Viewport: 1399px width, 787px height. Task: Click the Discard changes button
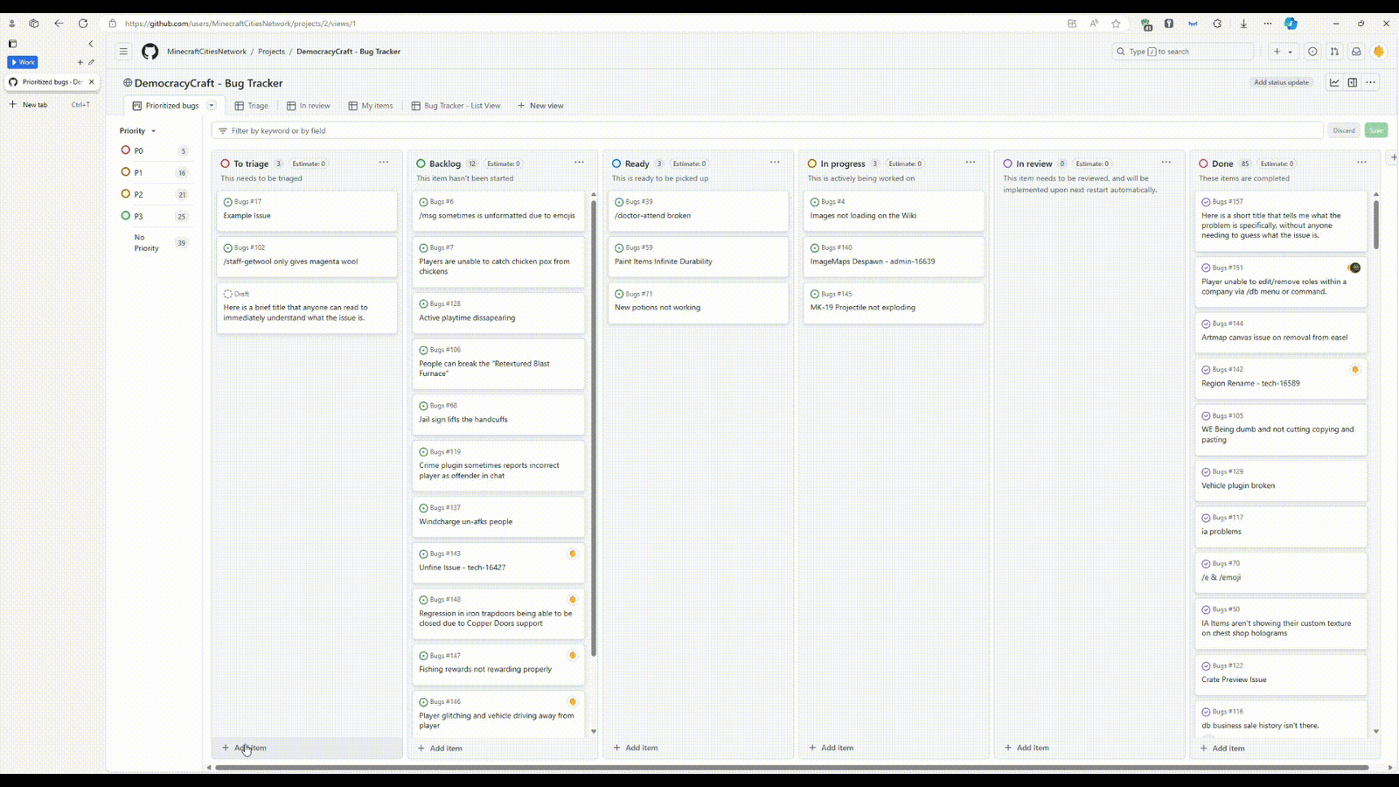click(1344, 130)
